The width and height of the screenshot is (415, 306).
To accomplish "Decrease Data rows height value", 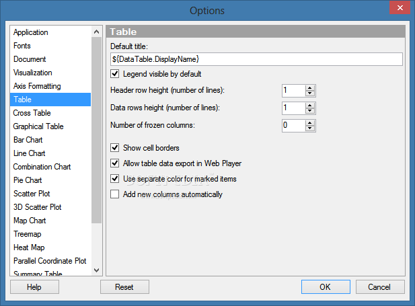I will click(309, 111).
